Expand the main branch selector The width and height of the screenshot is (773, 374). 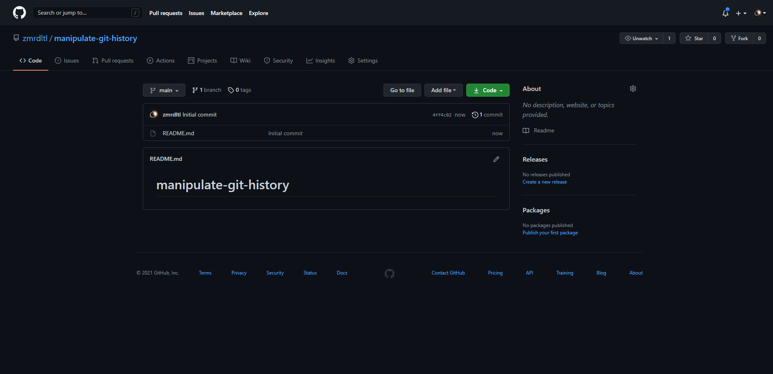164,90
